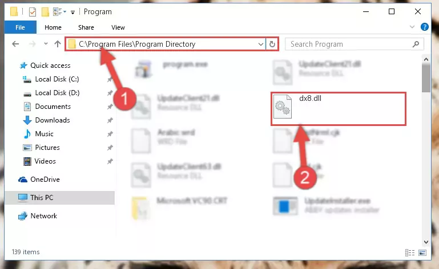
Task: Click the Properties checkmark quick access icon
Action: click(33, 12)
